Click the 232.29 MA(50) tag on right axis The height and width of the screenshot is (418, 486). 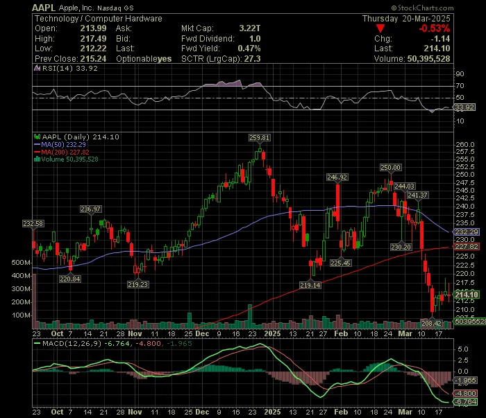467,232
